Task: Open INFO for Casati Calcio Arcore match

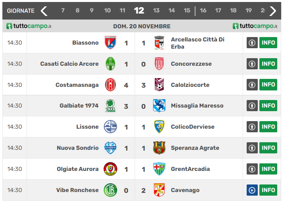Action: tap(268, 64)
